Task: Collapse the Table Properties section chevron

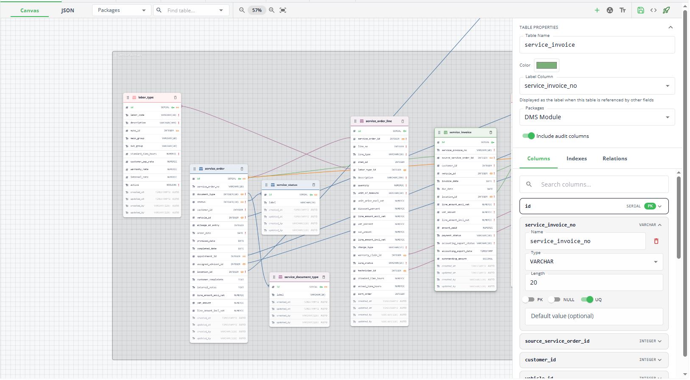Action: point(670,27)
